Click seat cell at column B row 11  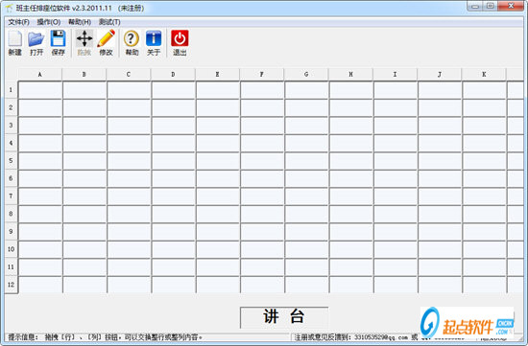click(x=84, y=267)
